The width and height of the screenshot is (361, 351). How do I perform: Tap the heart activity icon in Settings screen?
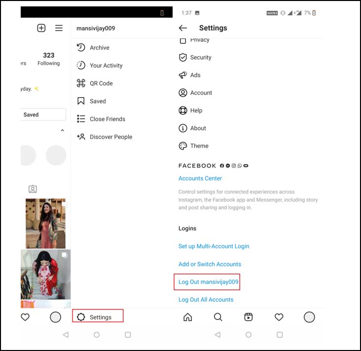[x=279, y=317]
